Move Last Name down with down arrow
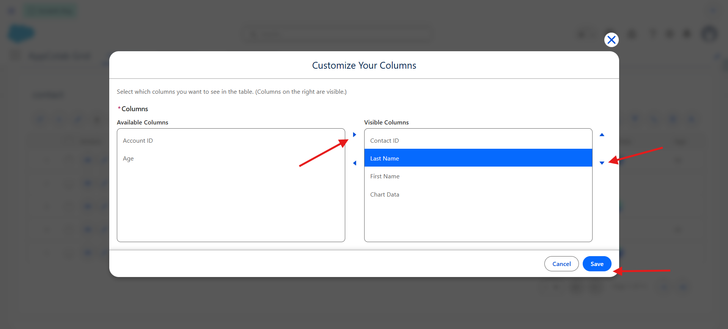Image resolution: width=728 pixels, height=329 pixels. [x=602, y=163]
